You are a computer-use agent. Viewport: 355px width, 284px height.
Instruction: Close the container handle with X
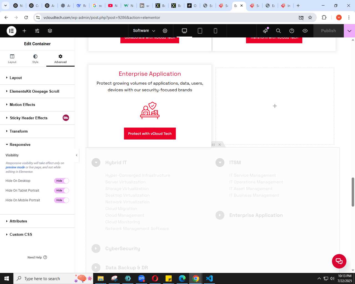pyautogui.click(x=220, y=144)
